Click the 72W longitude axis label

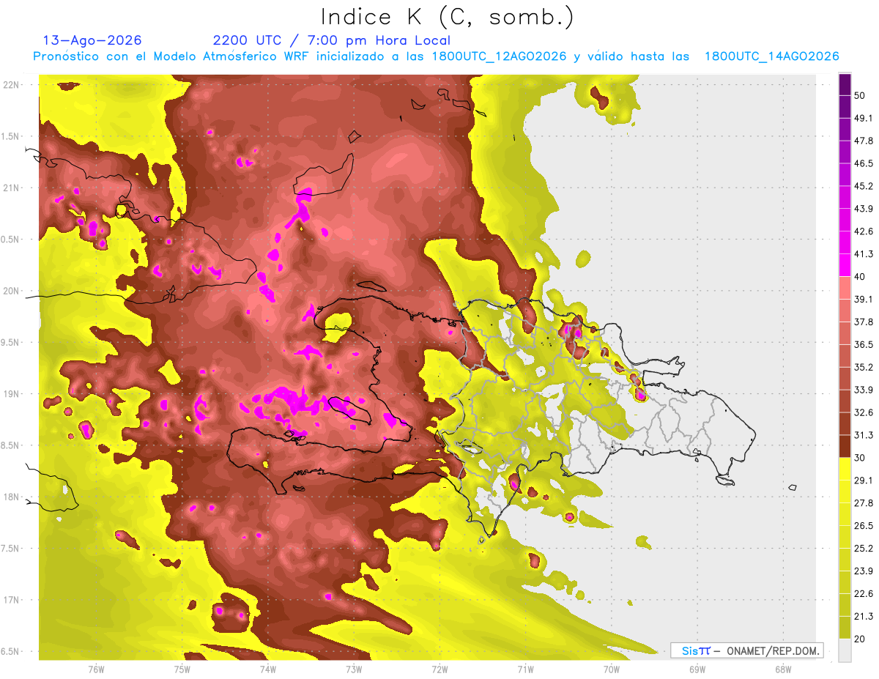coord(439,669)
